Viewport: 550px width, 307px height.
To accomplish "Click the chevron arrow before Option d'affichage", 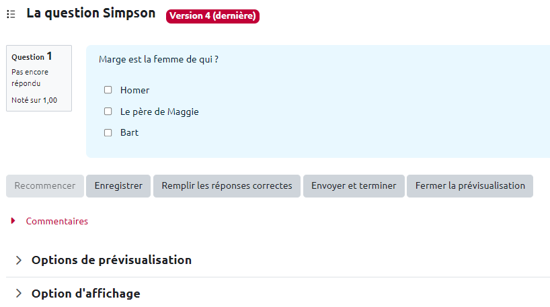I will click(18, 294).
